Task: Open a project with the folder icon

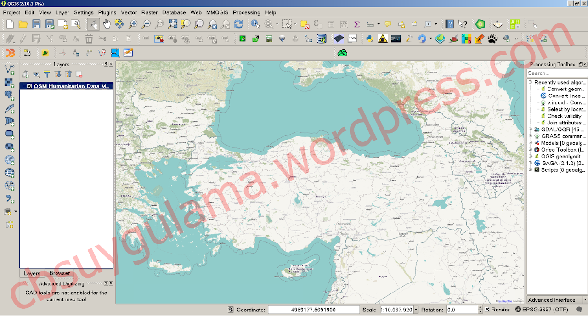Action: (23, 24)
